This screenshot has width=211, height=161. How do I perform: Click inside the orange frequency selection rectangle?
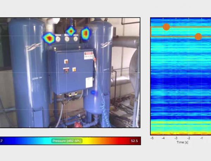pos(181,32)
